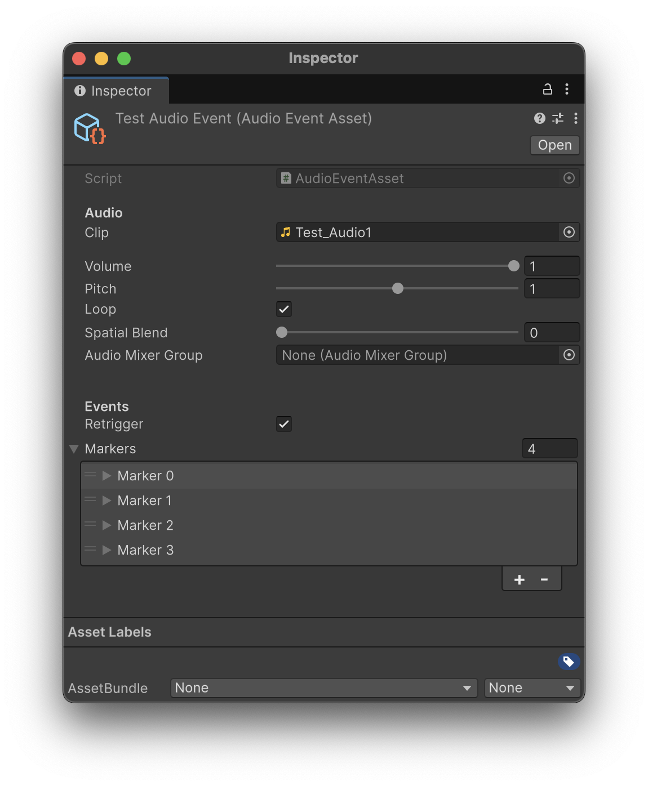Maximize the Inspector window with green button
Image resolution: width=648 pixels, height=786 pixels.
(124, 59)
